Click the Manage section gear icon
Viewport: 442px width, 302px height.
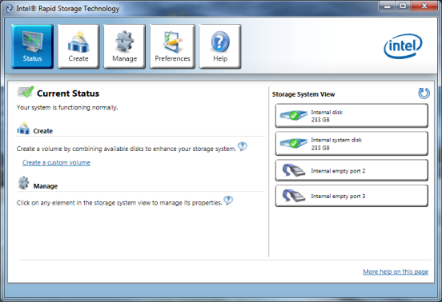[x=24, y=183]
